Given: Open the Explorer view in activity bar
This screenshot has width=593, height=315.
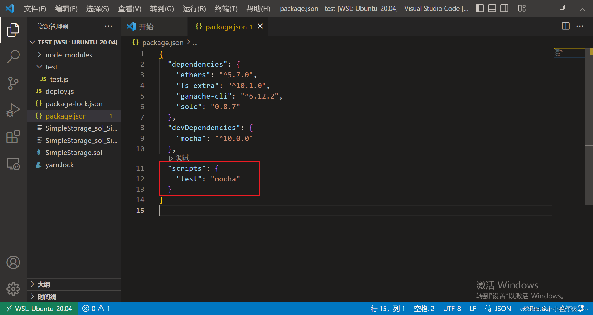Looking at the screenshot, I should click(13, 30).
